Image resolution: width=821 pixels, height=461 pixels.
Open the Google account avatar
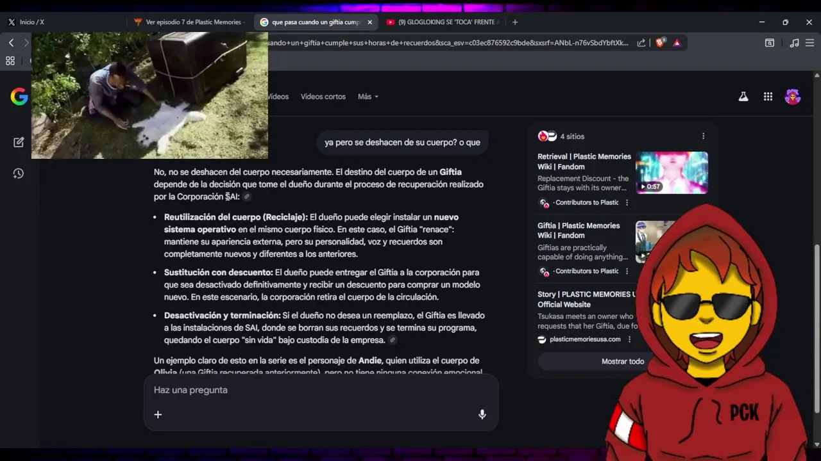[x=793, y=97]
